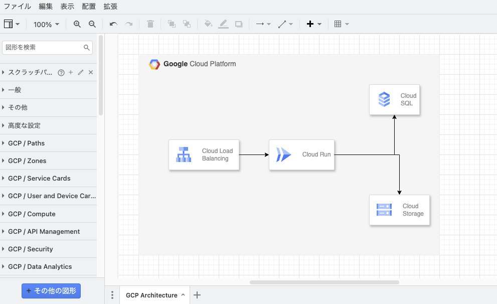Open the scratchpad help icon

(x=61, y=72)
